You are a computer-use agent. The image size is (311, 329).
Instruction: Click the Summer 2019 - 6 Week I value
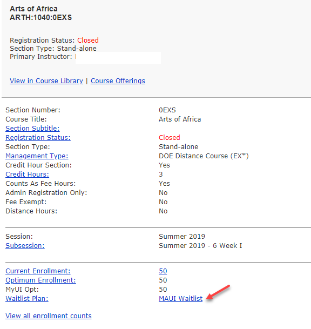click(200, 245)
